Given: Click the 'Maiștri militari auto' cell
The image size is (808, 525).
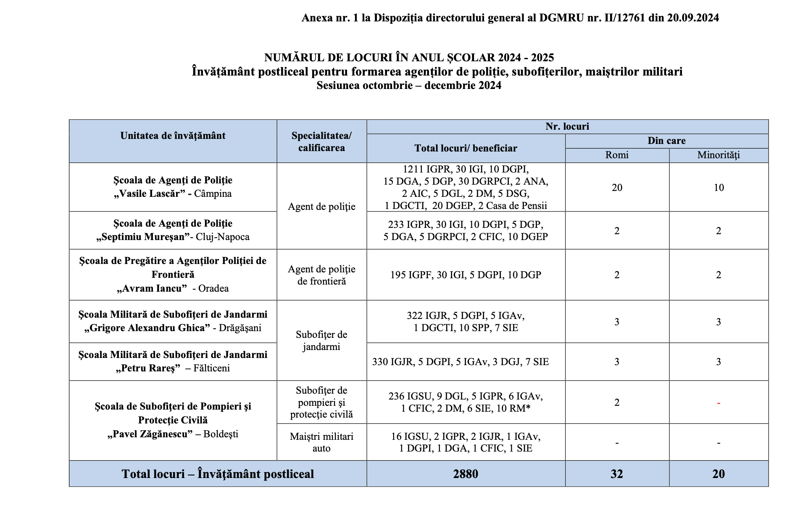Looking at the screenshot, I should [x=321, y=442].
